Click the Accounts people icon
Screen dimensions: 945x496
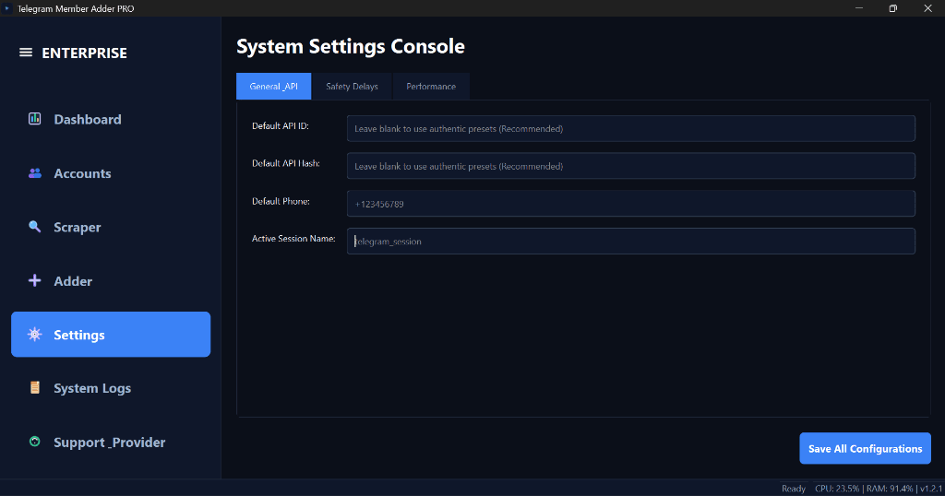pyautogui.click(x=35, y=173)
